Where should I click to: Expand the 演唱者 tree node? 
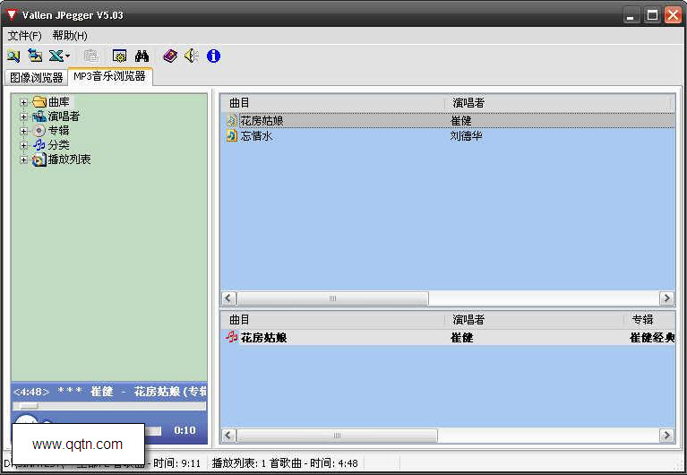tap(23, 117)
